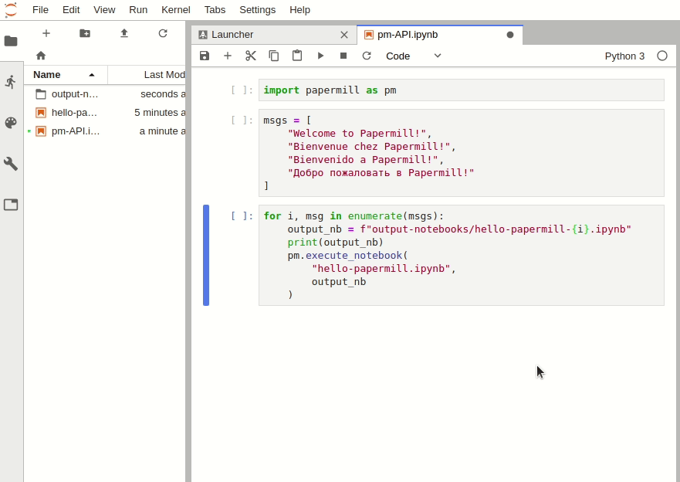
Task: Click the folder icon beside output-n…
Action: click(x=41, y=94)
